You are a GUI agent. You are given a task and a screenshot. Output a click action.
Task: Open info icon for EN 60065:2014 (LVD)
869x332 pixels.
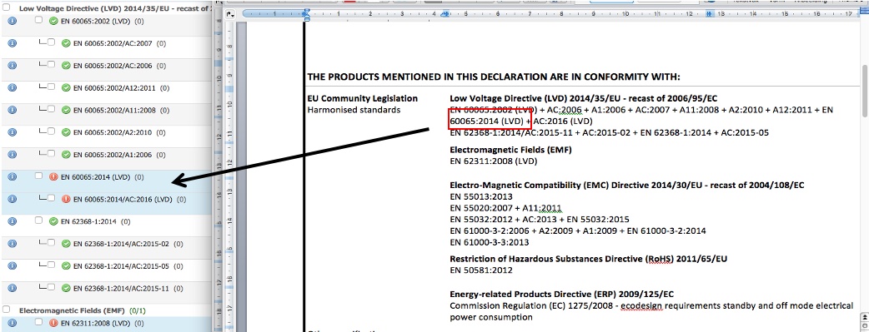(x=13, y=176)
